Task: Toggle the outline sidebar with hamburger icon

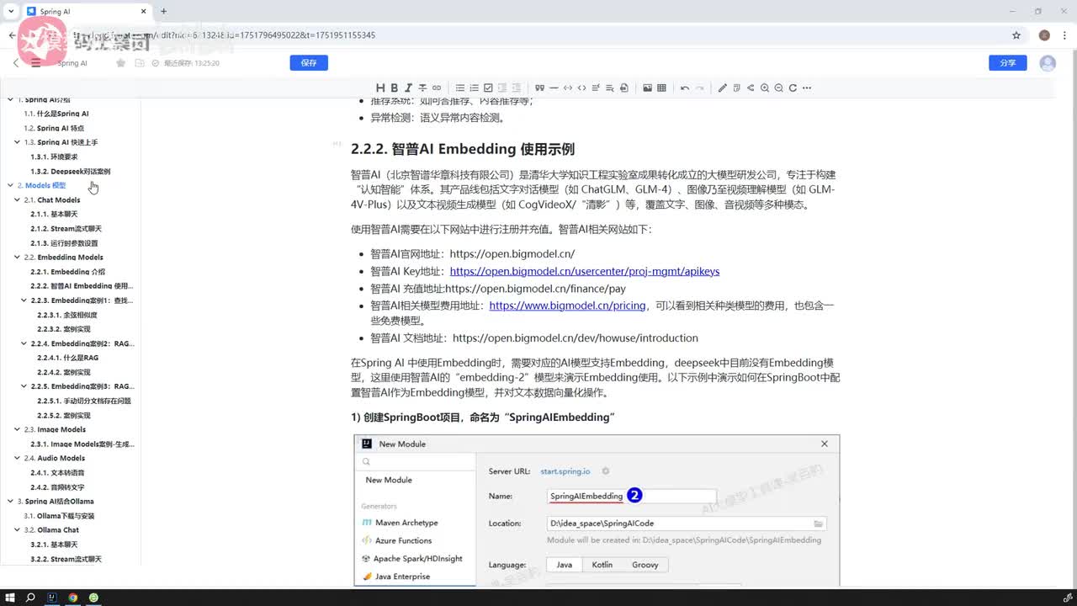Action: (35, 63)
